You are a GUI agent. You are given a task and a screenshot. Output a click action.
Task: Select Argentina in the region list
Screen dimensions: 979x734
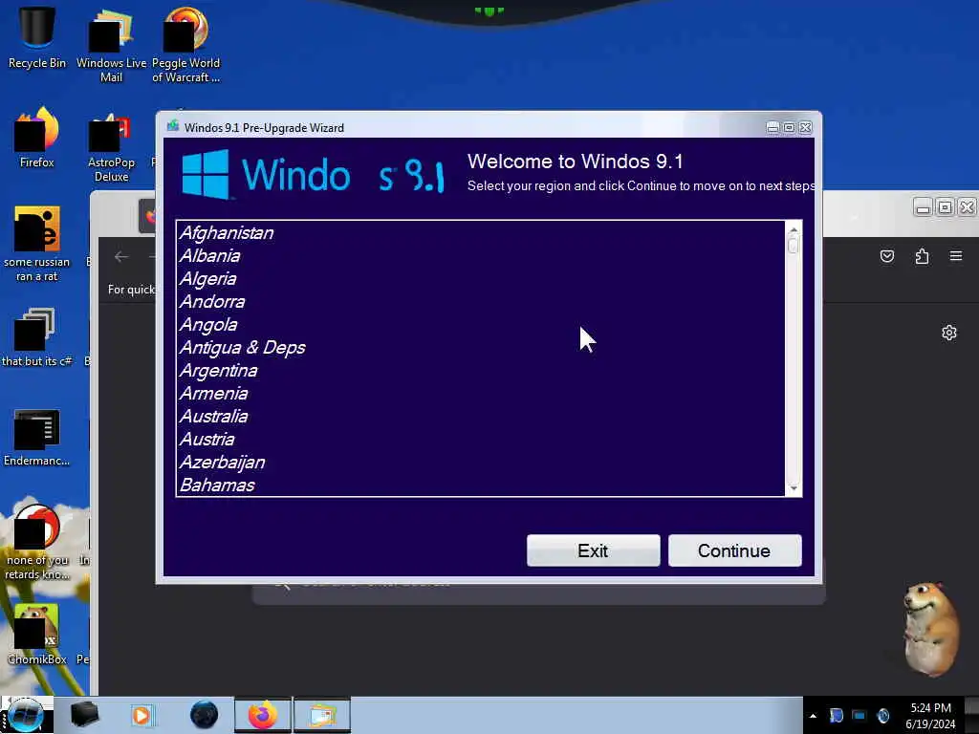[x=480, y=371]
